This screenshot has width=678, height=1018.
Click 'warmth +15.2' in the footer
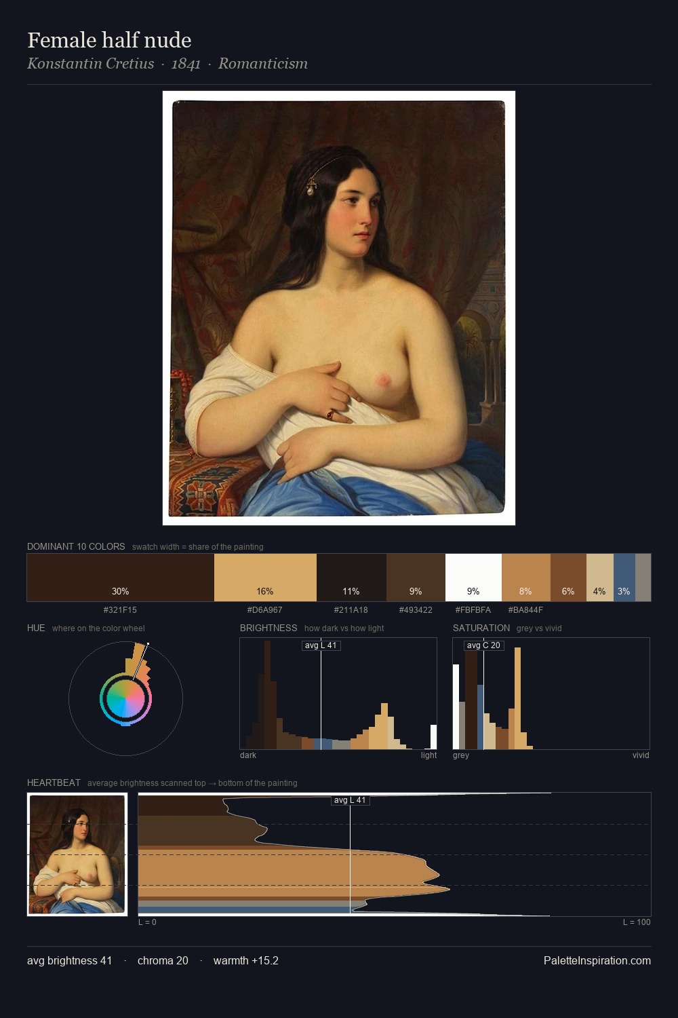click(246, 960)
